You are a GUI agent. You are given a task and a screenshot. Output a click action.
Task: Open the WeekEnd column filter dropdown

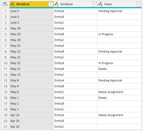[51, 4]
